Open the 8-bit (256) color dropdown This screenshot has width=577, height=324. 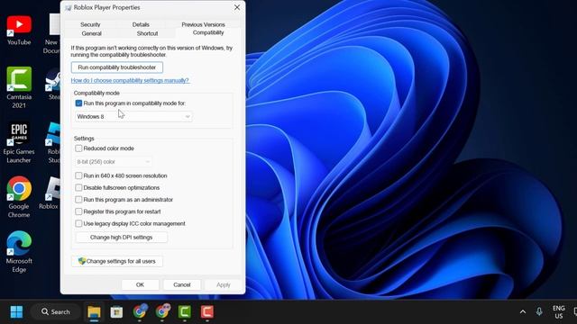[x=114, y=162]
